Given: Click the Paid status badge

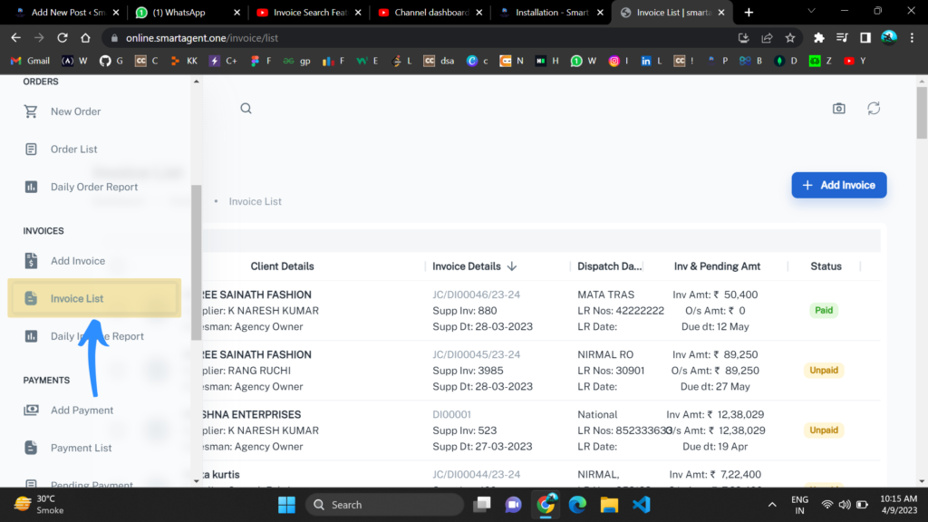Looking at the screenshot, I should point(824,310).
